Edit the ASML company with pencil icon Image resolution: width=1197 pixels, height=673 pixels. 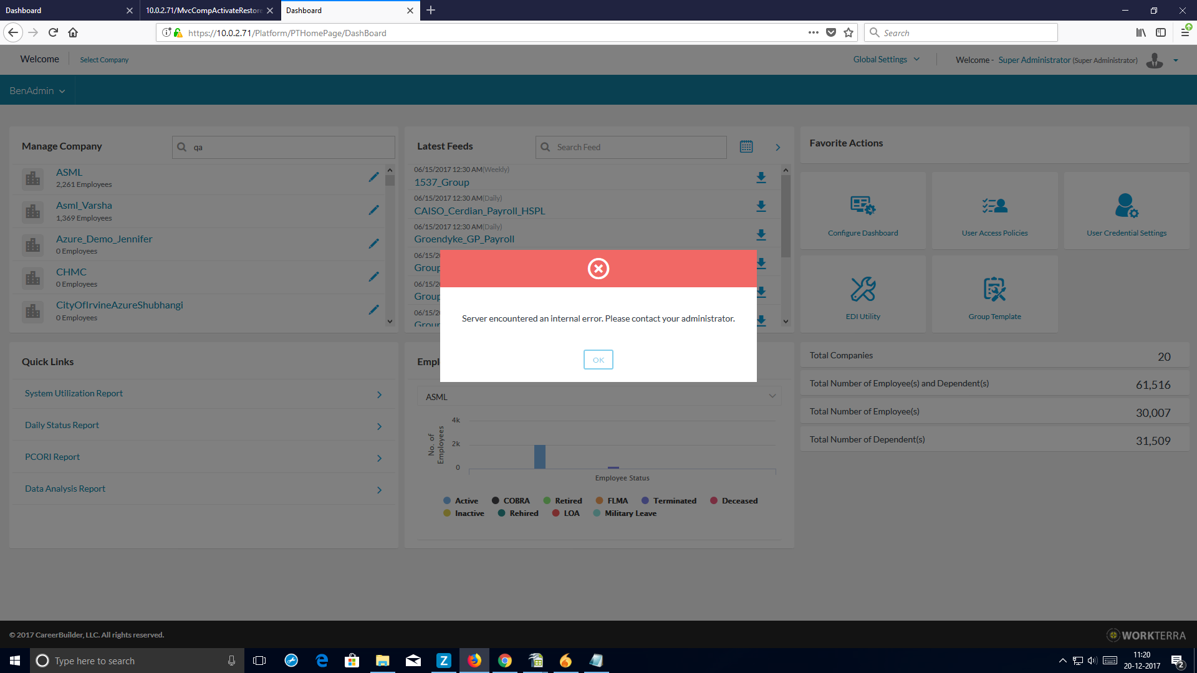(373, 178)
